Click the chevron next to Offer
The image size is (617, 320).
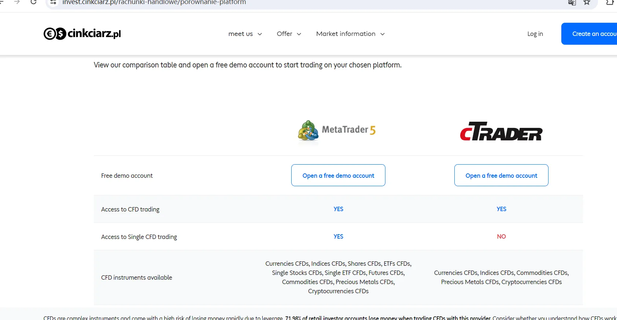(x=299, y=34)
